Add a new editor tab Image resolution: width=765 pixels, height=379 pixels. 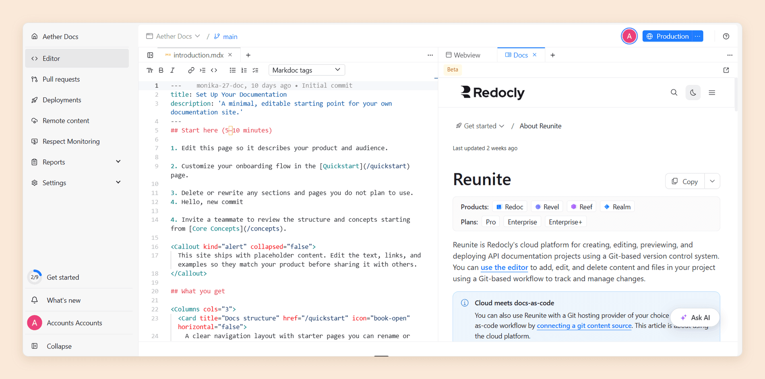coord(248,55)
